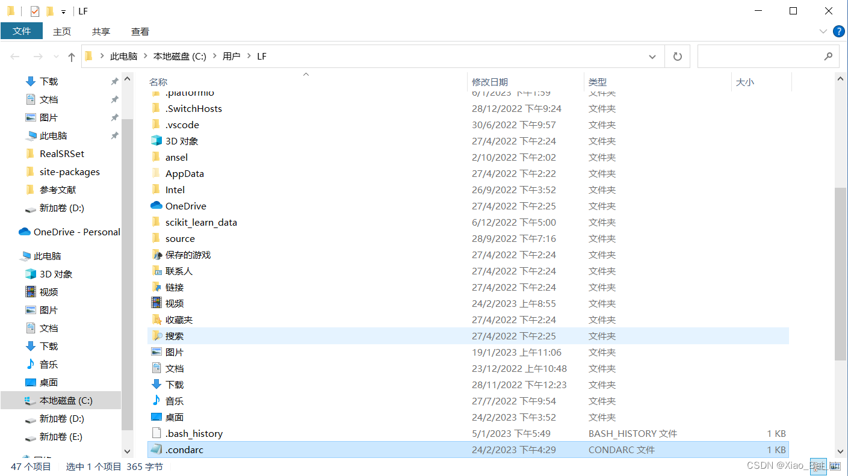The height and width of the screenshot is (476, 848).
Task: Collapse the ribbon using the chevron near Help
Action: click(x=822, y=32)
